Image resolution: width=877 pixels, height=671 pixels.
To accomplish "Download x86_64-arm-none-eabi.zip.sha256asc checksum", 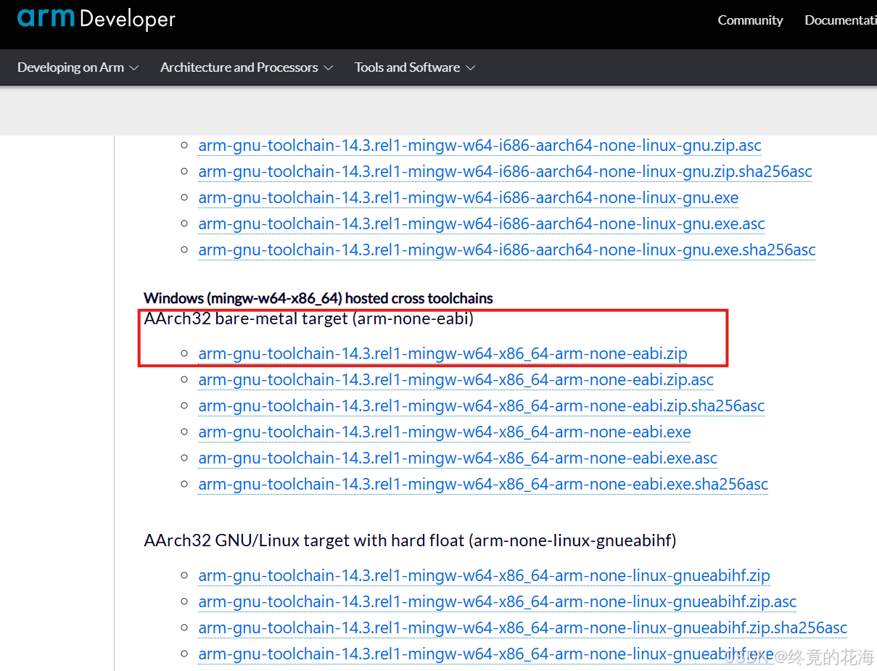I will [482, 406].
